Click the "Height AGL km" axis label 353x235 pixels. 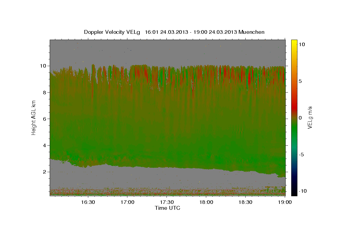pos(34,118)
